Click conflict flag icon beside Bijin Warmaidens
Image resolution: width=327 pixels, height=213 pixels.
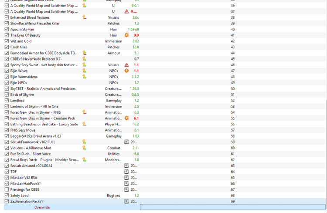(84, 77)
